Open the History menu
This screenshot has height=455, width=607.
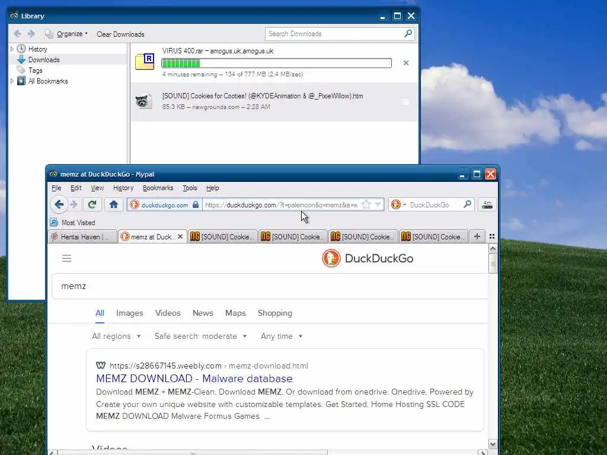pos(123,188)
